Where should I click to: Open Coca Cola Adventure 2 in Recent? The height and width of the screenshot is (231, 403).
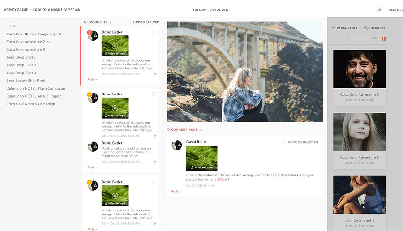(26, 42)
